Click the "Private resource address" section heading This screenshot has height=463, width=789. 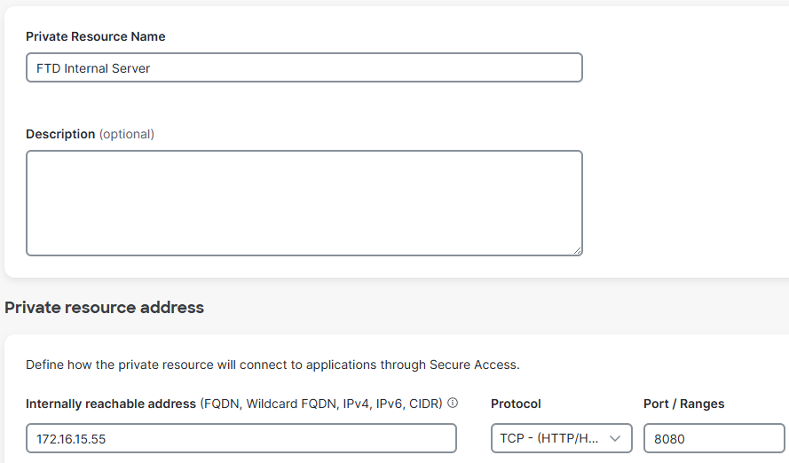pos(105,308)
